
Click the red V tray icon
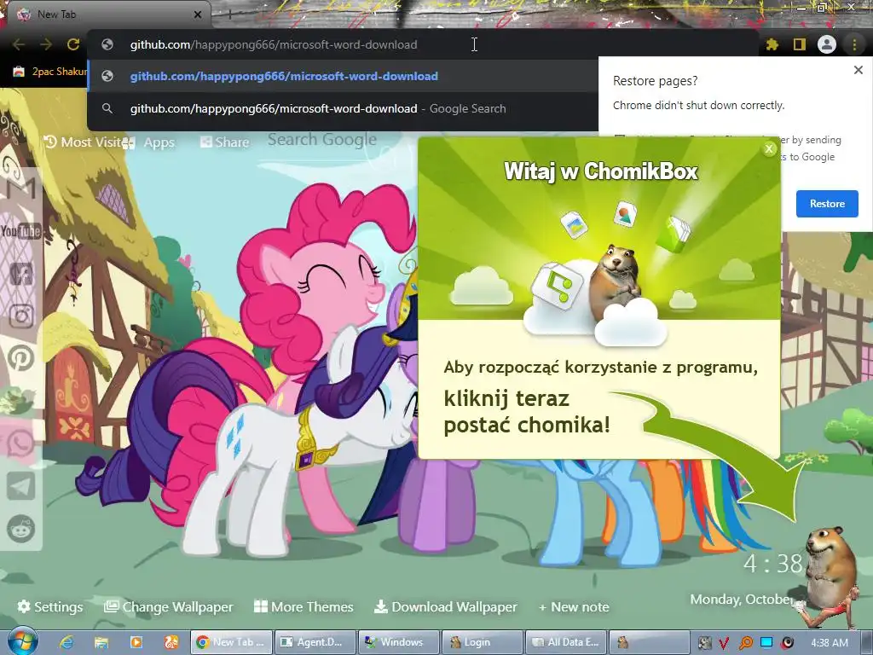pos(725,643)
